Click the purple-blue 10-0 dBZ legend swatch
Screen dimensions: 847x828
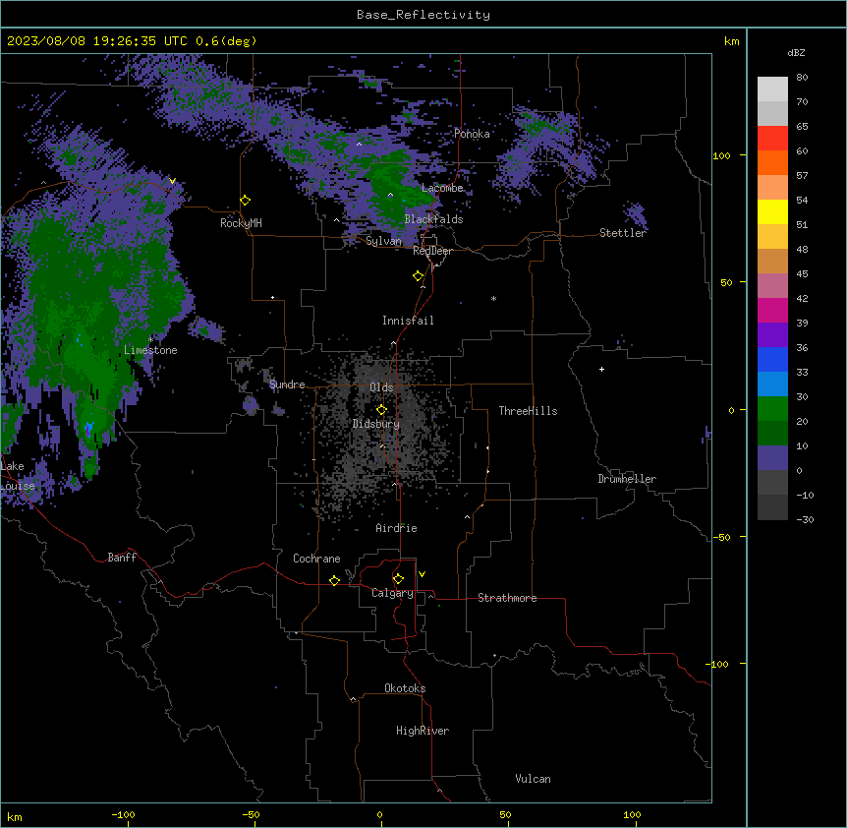(x=772, y=458)
